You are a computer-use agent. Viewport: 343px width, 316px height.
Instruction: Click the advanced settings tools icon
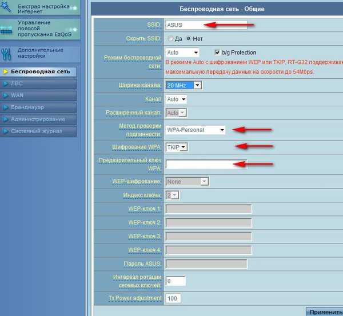pyautogui.click(x=6, y=54)
